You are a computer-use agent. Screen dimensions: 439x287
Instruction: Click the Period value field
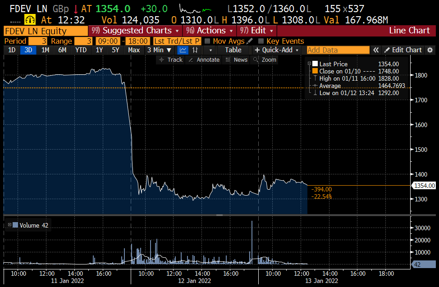tap(37, 41)
